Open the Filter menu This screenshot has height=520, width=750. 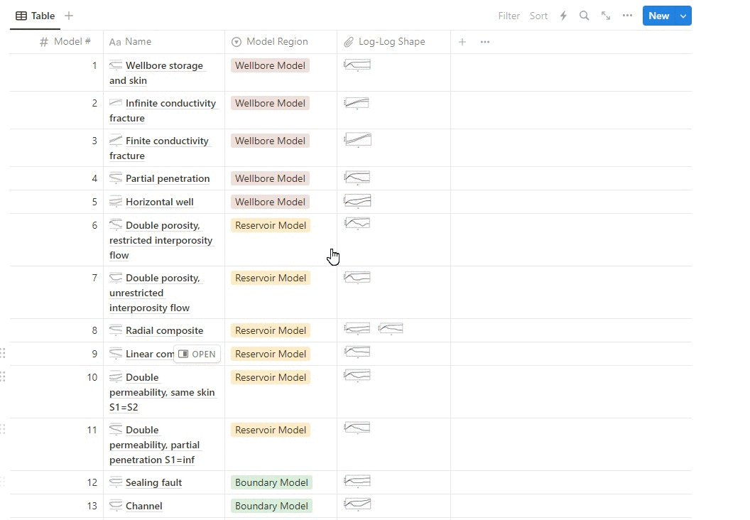(x=509, y=15)
